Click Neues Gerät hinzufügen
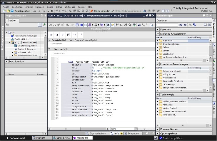 (x=24, y=36)
